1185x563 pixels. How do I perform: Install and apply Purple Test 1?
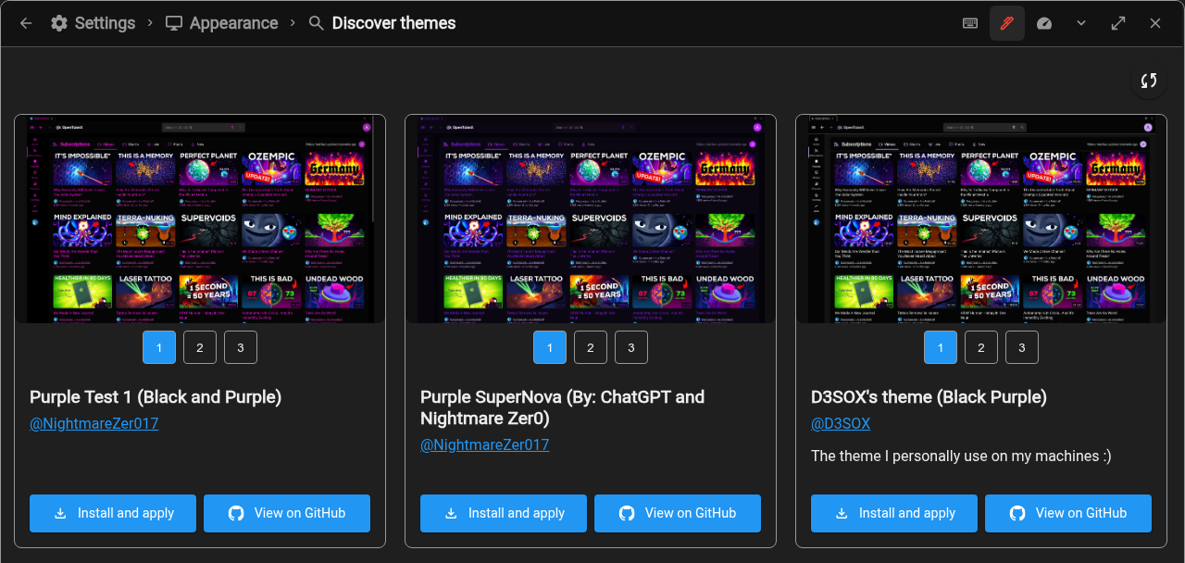[x=113, y=513]
